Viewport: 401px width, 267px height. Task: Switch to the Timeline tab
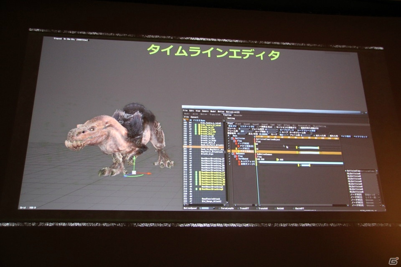tap(227, 115)
